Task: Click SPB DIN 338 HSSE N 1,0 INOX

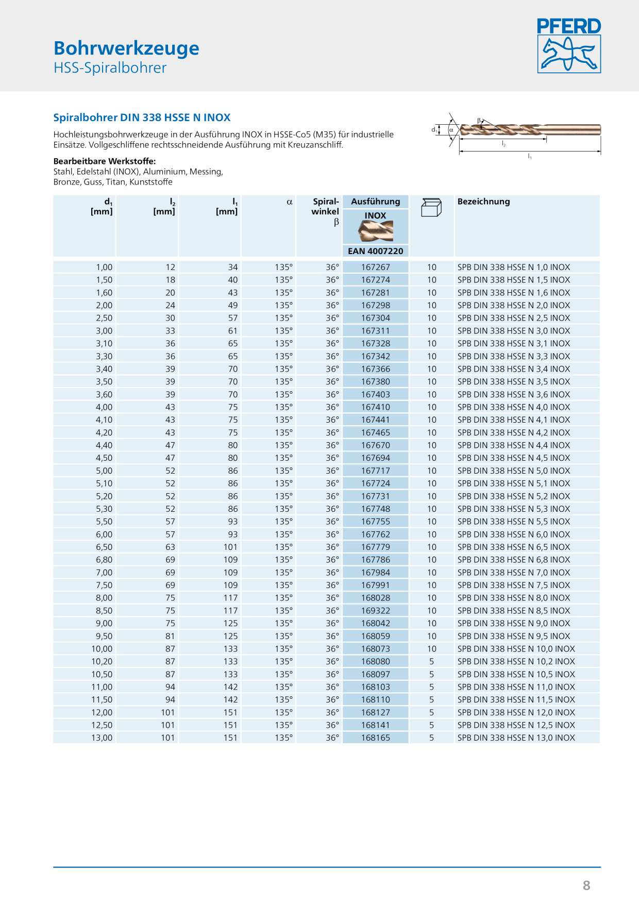Action: (x=514, y=267)
